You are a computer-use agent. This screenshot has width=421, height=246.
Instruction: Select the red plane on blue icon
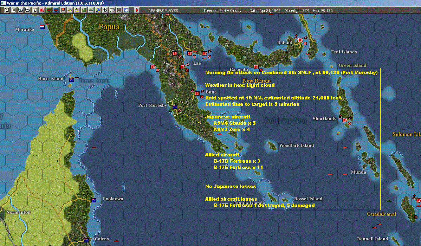(x=56, y=10)
